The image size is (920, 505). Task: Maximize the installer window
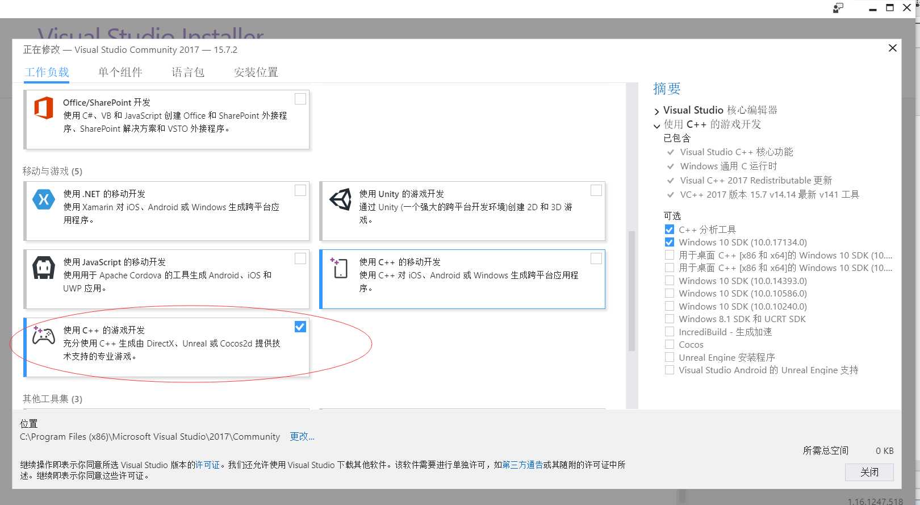890,8
